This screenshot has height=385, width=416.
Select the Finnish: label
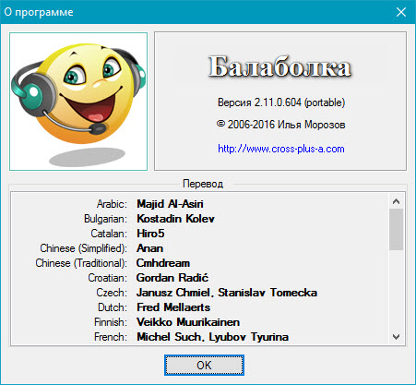(111, 322)
